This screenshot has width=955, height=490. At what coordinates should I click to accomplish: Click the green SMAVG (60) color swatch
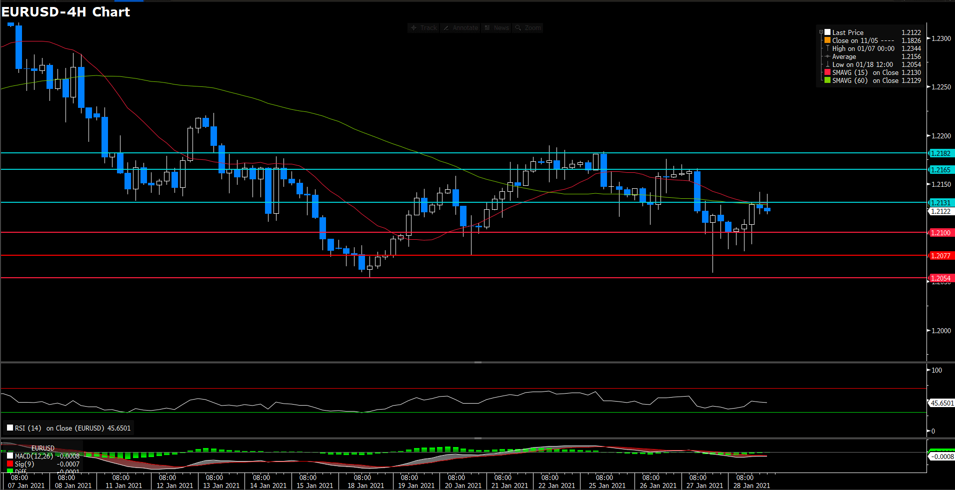[x=827, y=80]
